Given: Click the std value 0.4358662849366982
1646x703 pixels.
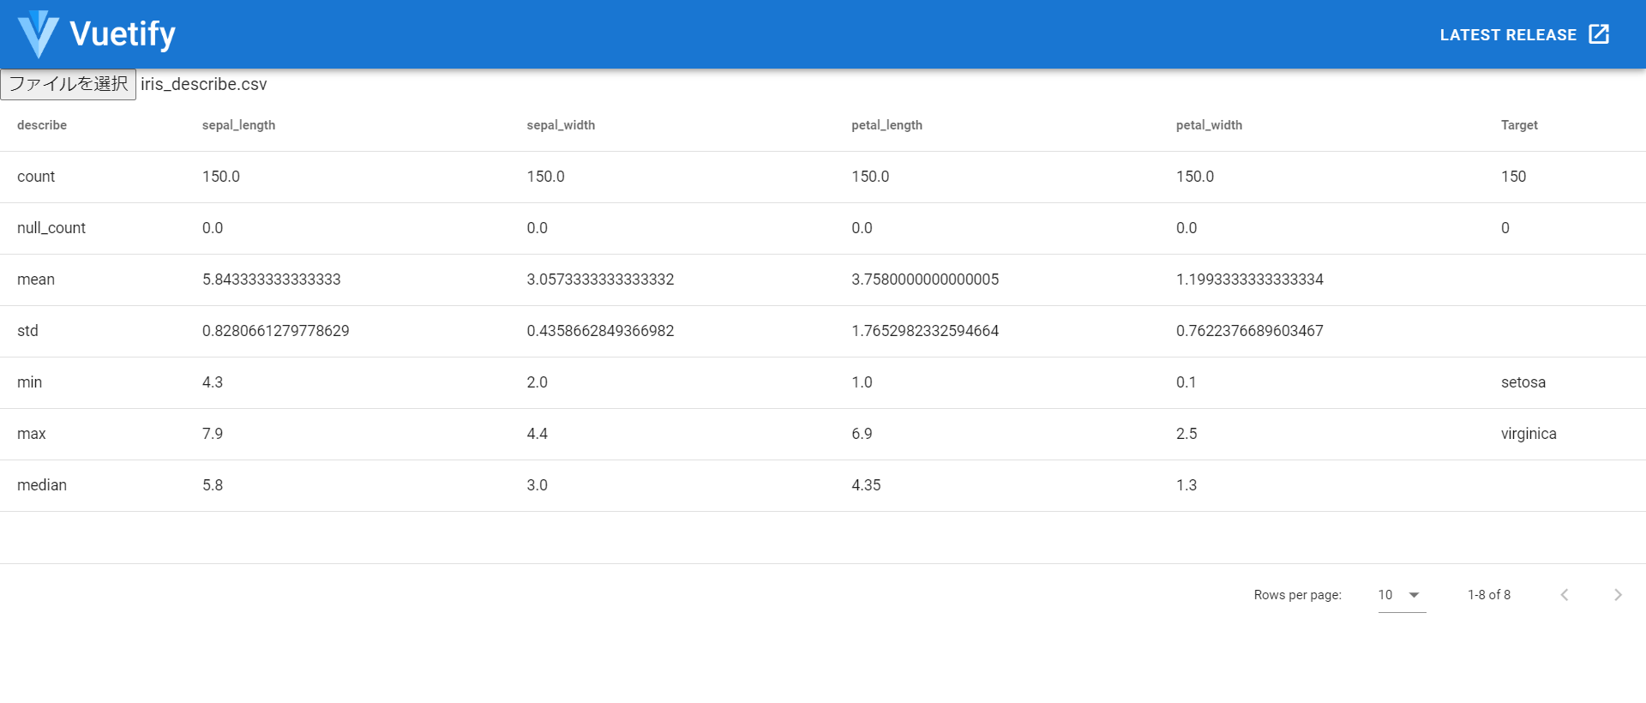Looking at the screenshot, I should pyautogui.click(x=600, y=331).
